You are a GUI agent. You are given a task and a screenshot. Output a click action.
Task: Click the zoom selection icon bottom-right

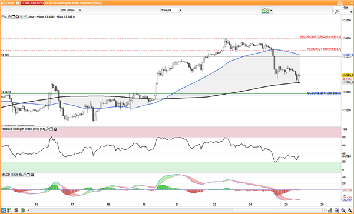[x=337, y=210]
